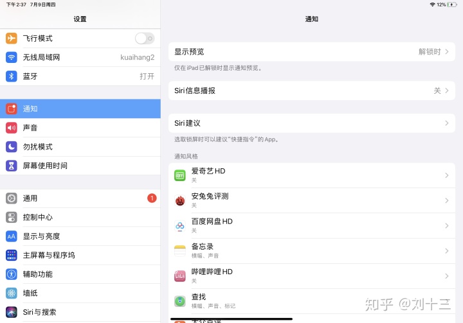Open 控制中心 settings section
Screen dimensions: 463x323
pos(80,218)
